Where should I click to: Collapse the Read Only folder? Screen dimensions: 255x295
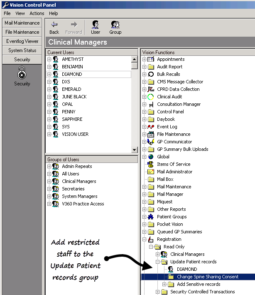(151, 247)
